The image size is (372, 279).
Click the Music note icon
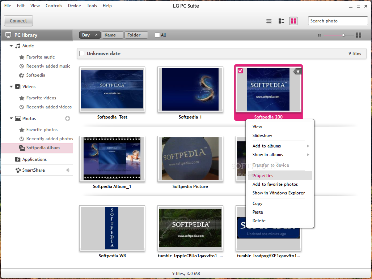(x=18, y=46)
